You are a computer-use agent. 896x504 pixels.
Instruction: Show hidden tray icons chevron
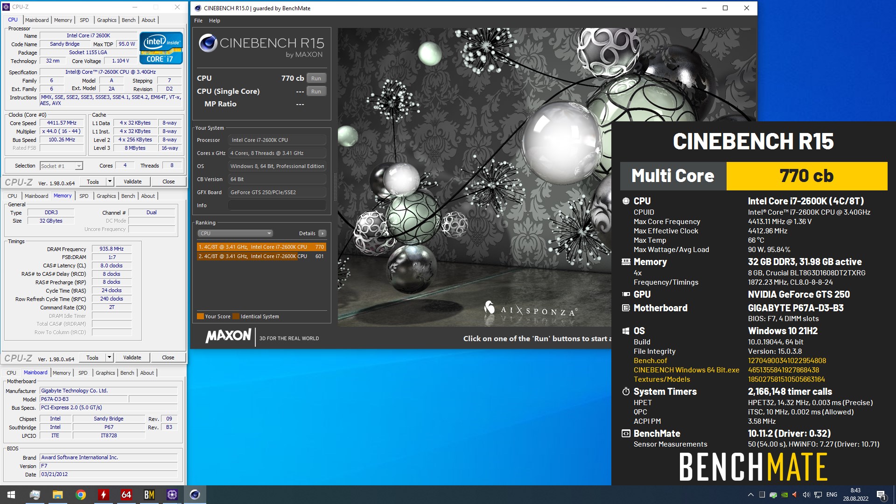[750, 495]
